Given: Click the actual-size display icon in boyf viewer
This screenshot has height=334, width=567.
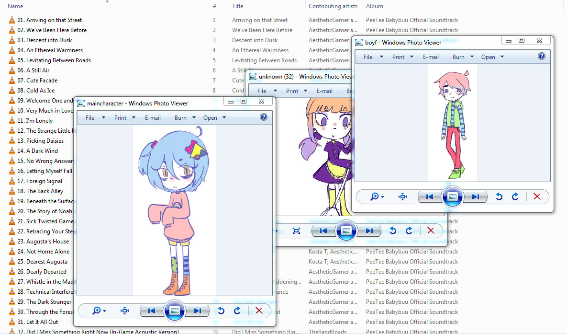Looking at the screenshot, I should click(402, 196).
